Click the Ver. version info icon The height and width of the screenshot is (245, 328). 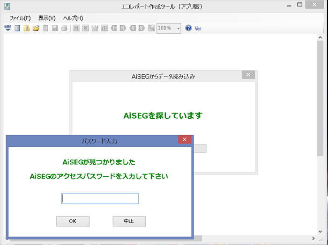pos(198,29)
